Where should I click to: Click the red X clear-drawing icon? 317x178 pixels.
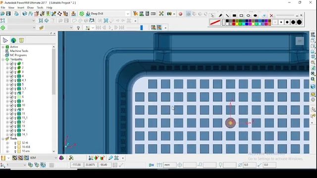click(x=271, y=15)
